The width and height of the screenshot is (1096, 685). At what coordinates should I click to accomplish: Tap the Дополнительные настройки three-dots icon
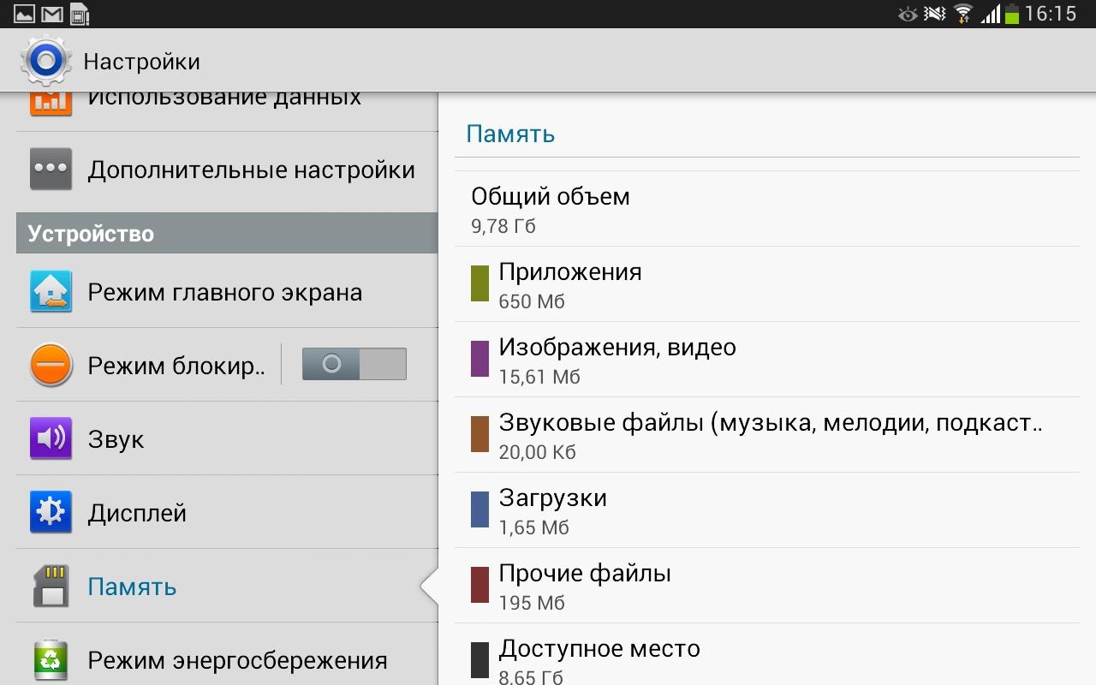pyautogui.click(x=51, y=170)
